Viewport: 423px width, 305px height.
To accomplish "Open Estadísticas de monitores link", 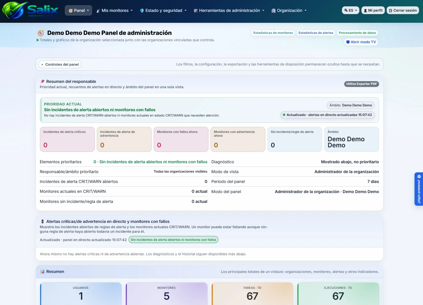I will pos(273,33).
